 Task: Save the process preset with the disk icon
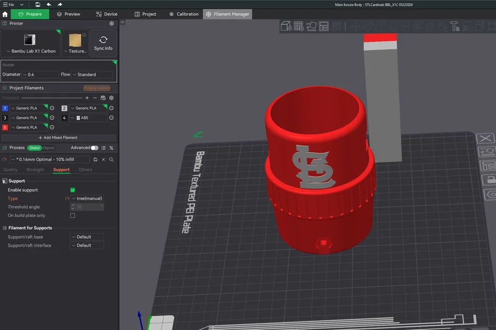pos(96,159)
